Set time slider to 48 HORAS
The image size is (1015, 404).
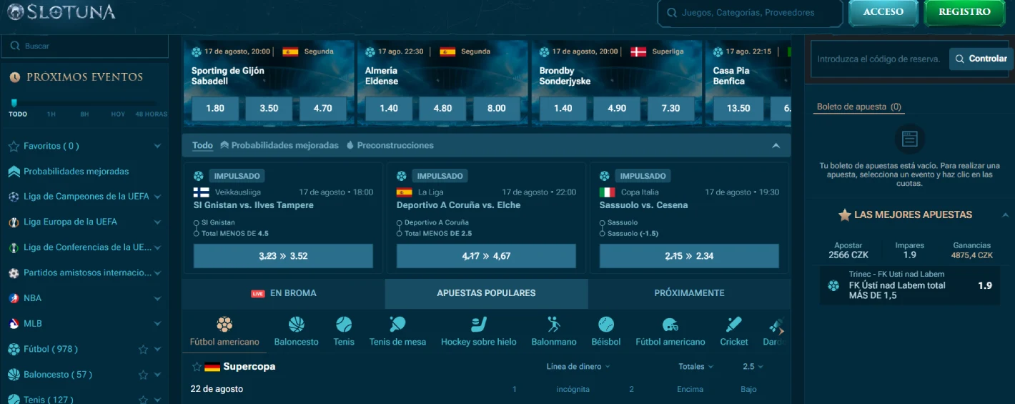click(151, 114)
